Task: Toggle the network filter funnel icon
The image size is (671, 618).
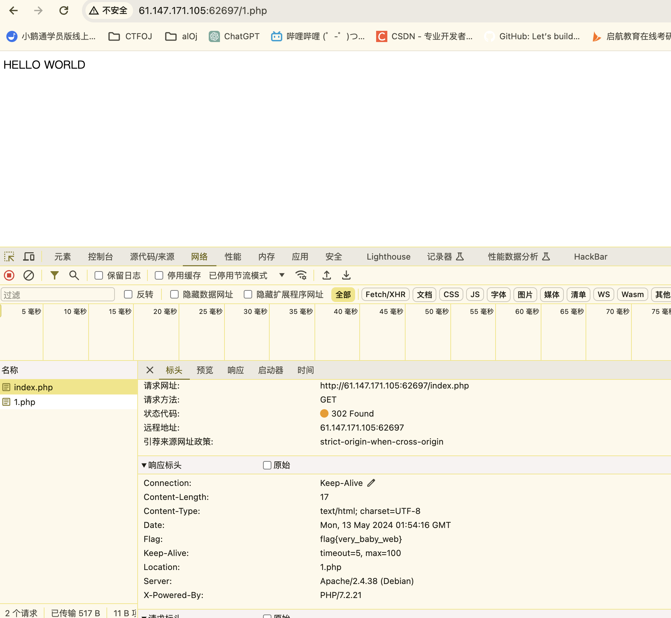Action: tap(54, 275)
